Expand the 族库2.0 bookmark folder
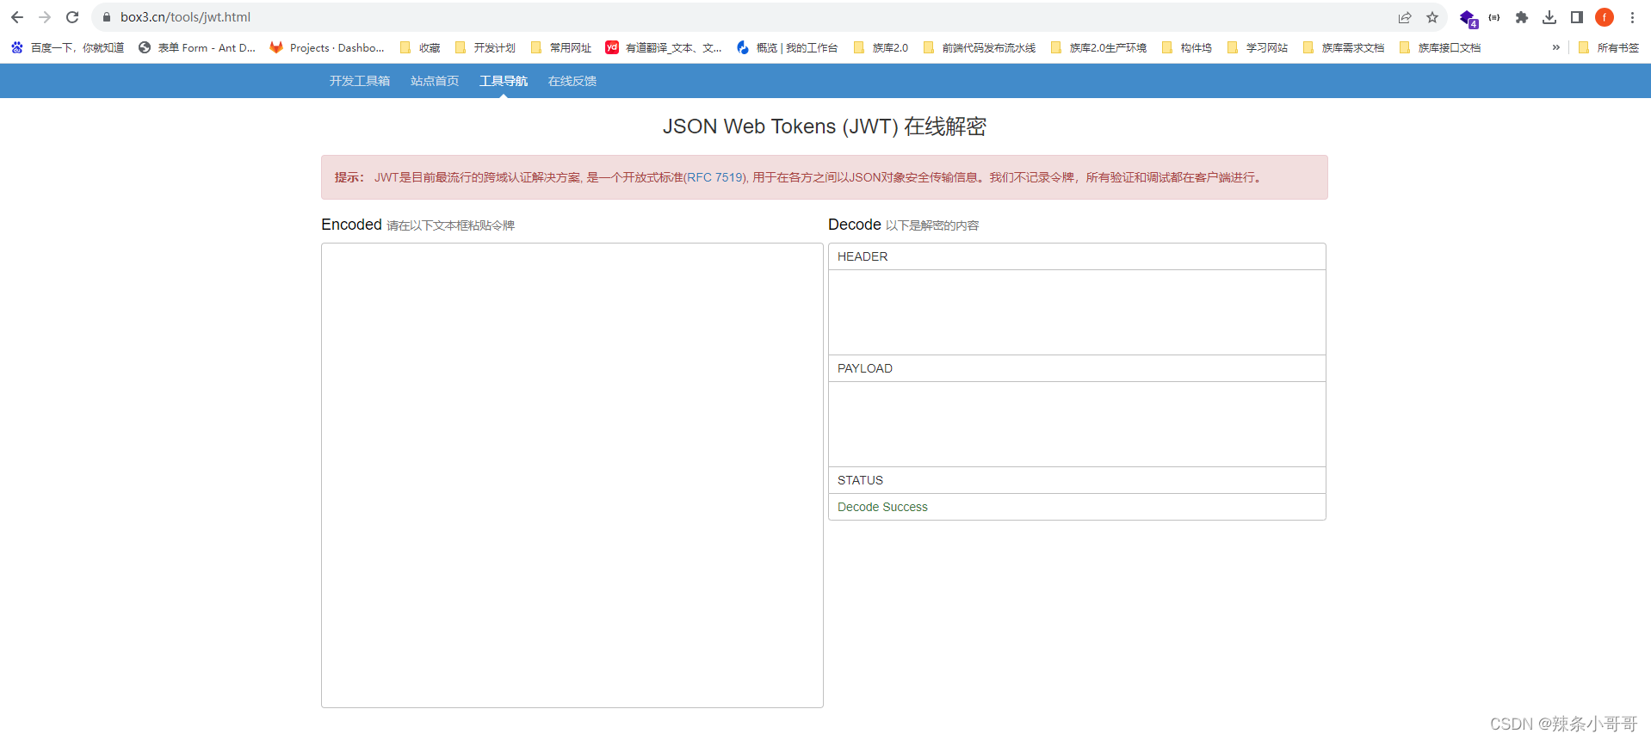 coord(881,47)
